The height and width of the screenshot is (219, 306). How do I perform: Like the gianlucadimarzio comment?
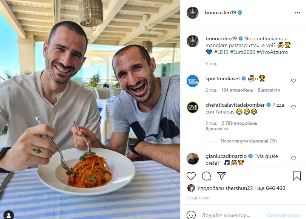294,158
